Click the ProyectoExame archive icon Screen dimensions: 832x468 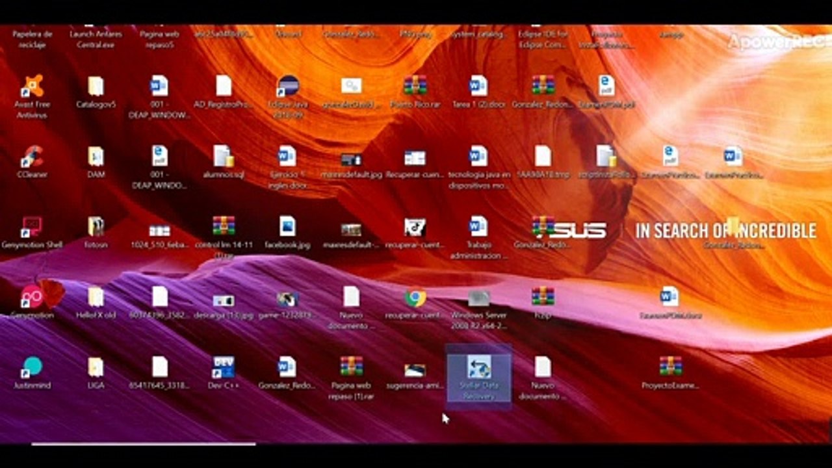point(670,373)
